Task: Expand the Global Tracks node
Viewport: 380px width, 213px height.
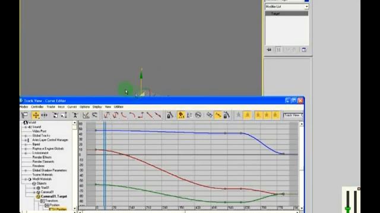Action: pos(26,135)
